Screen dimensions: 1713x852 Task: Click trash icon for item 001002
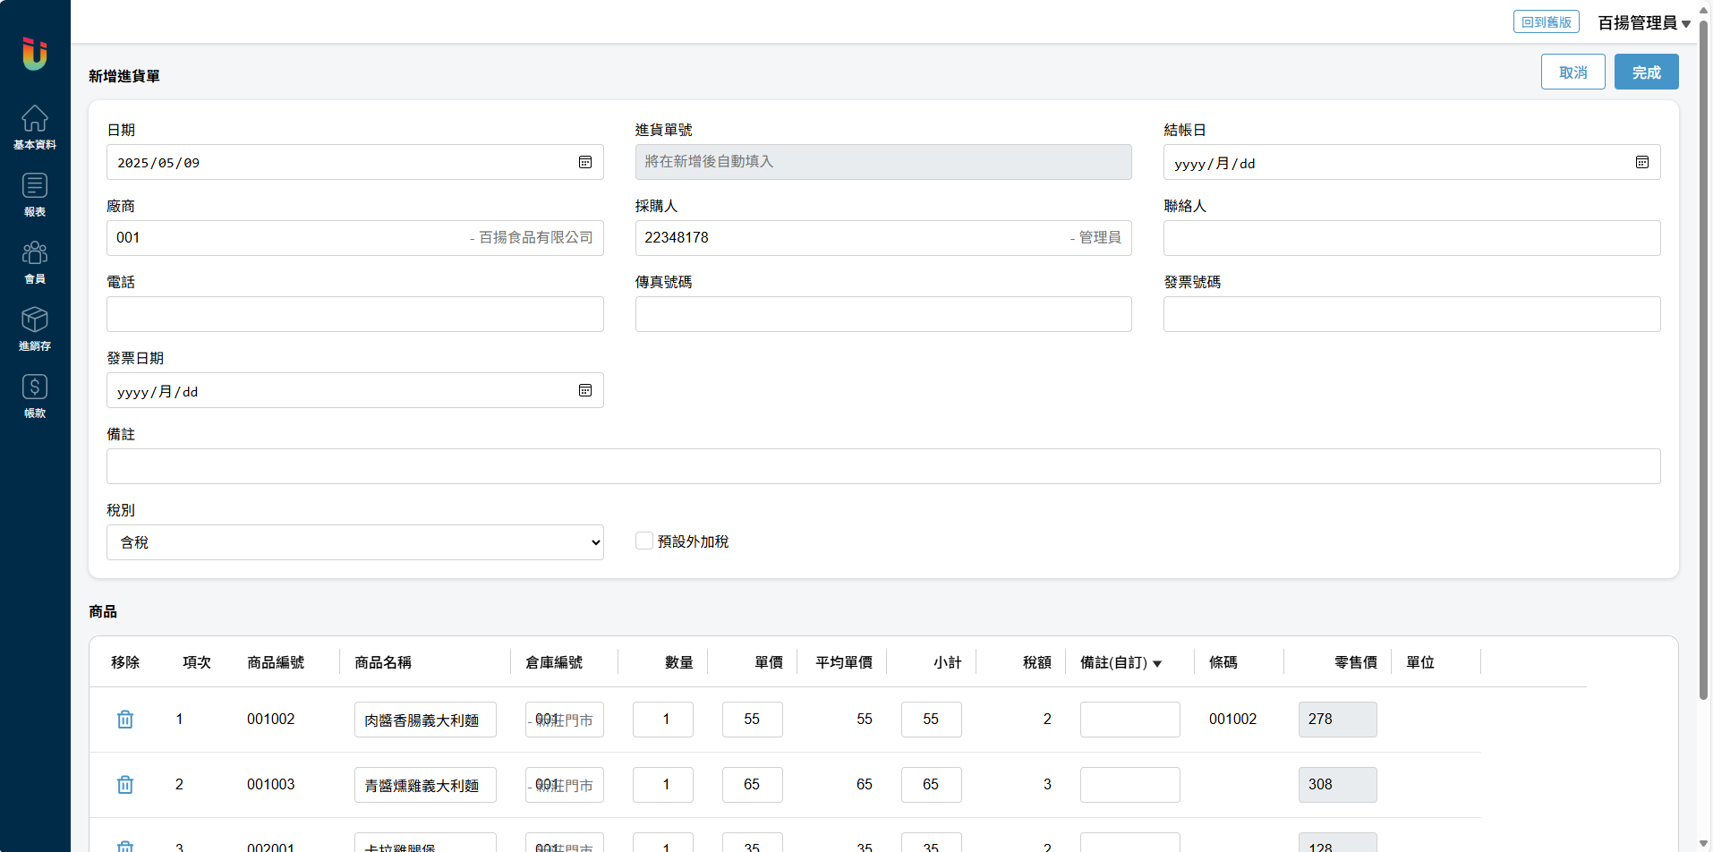(125, 720)
